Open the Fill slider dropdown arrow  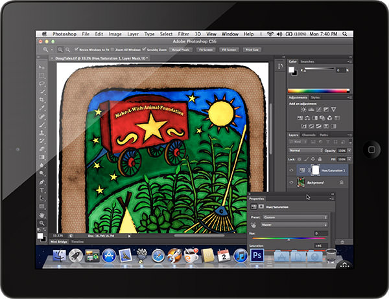point(349,159)
